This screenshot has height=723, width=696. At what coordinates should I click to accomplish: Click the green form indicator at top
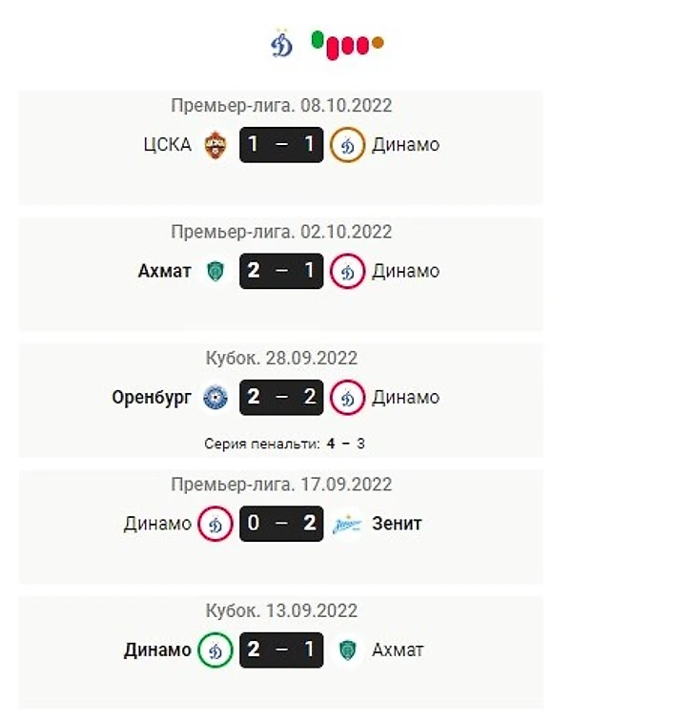coord(317,40)
